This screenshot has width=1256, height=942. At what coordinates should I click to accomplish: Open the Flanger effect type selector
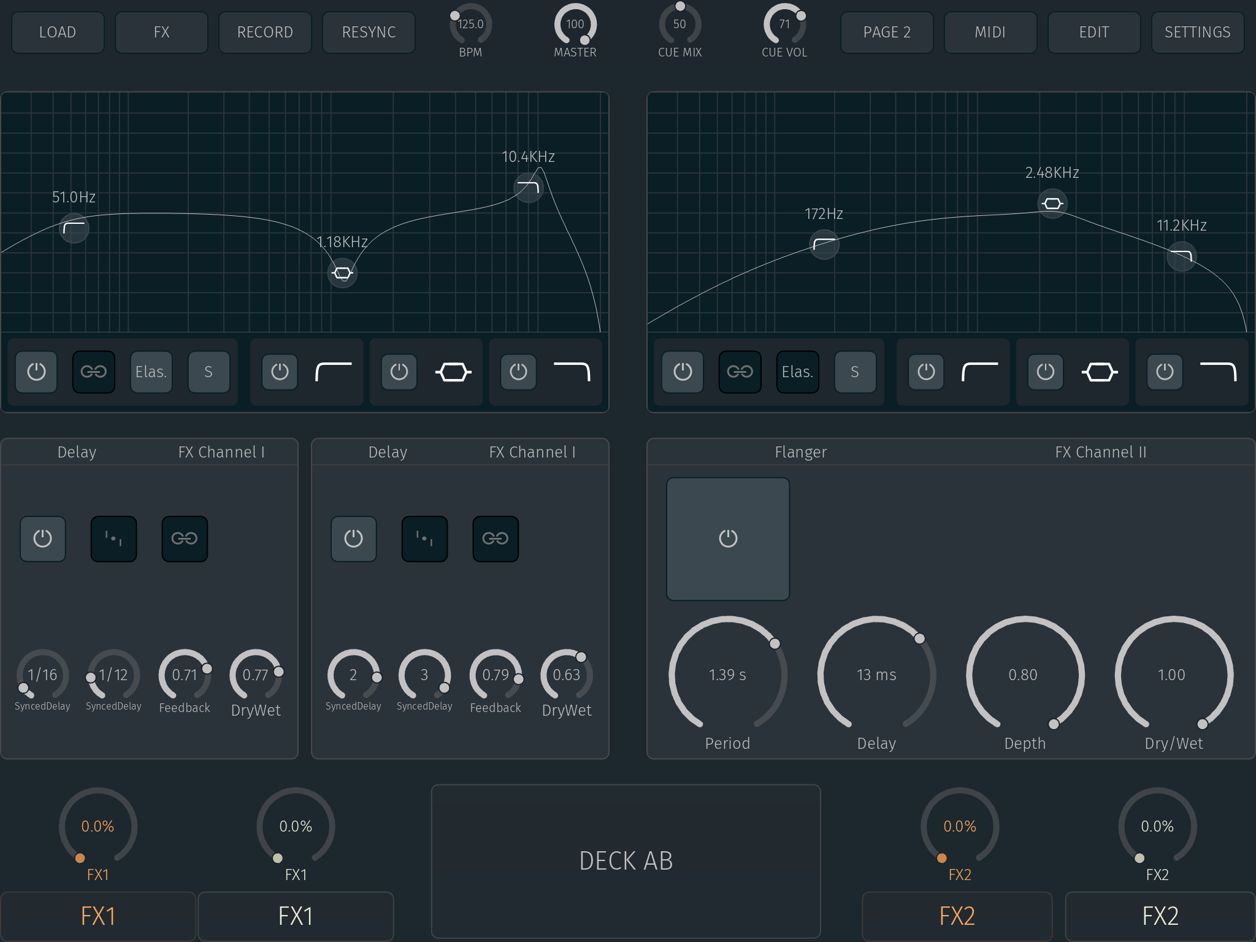point(800,452)
